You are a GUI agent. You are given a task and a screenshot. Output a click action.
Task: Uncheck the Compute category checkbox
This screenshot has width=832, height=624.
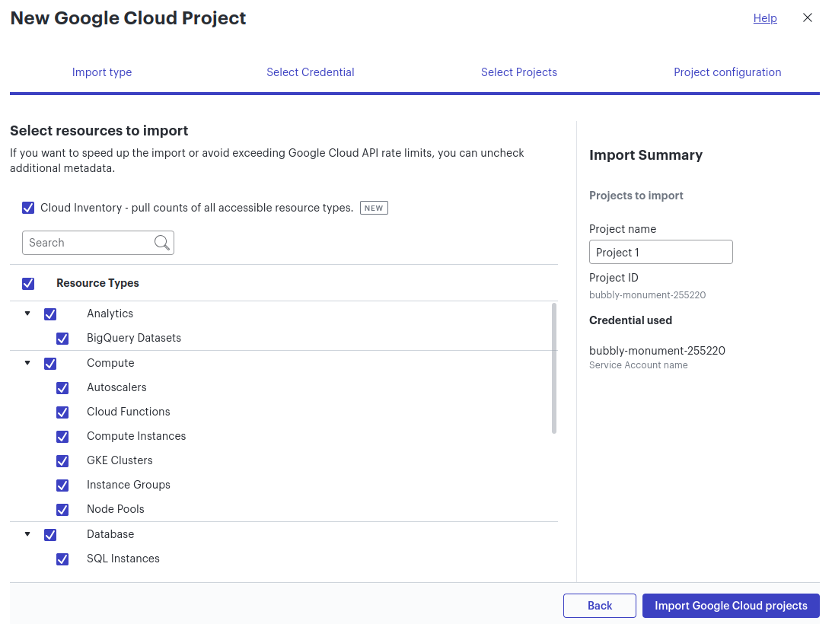tap(50, 364)
